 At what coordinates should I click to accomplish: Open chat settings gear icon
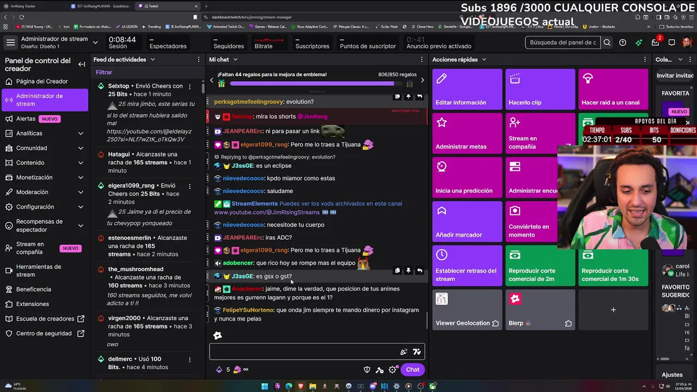393,370
